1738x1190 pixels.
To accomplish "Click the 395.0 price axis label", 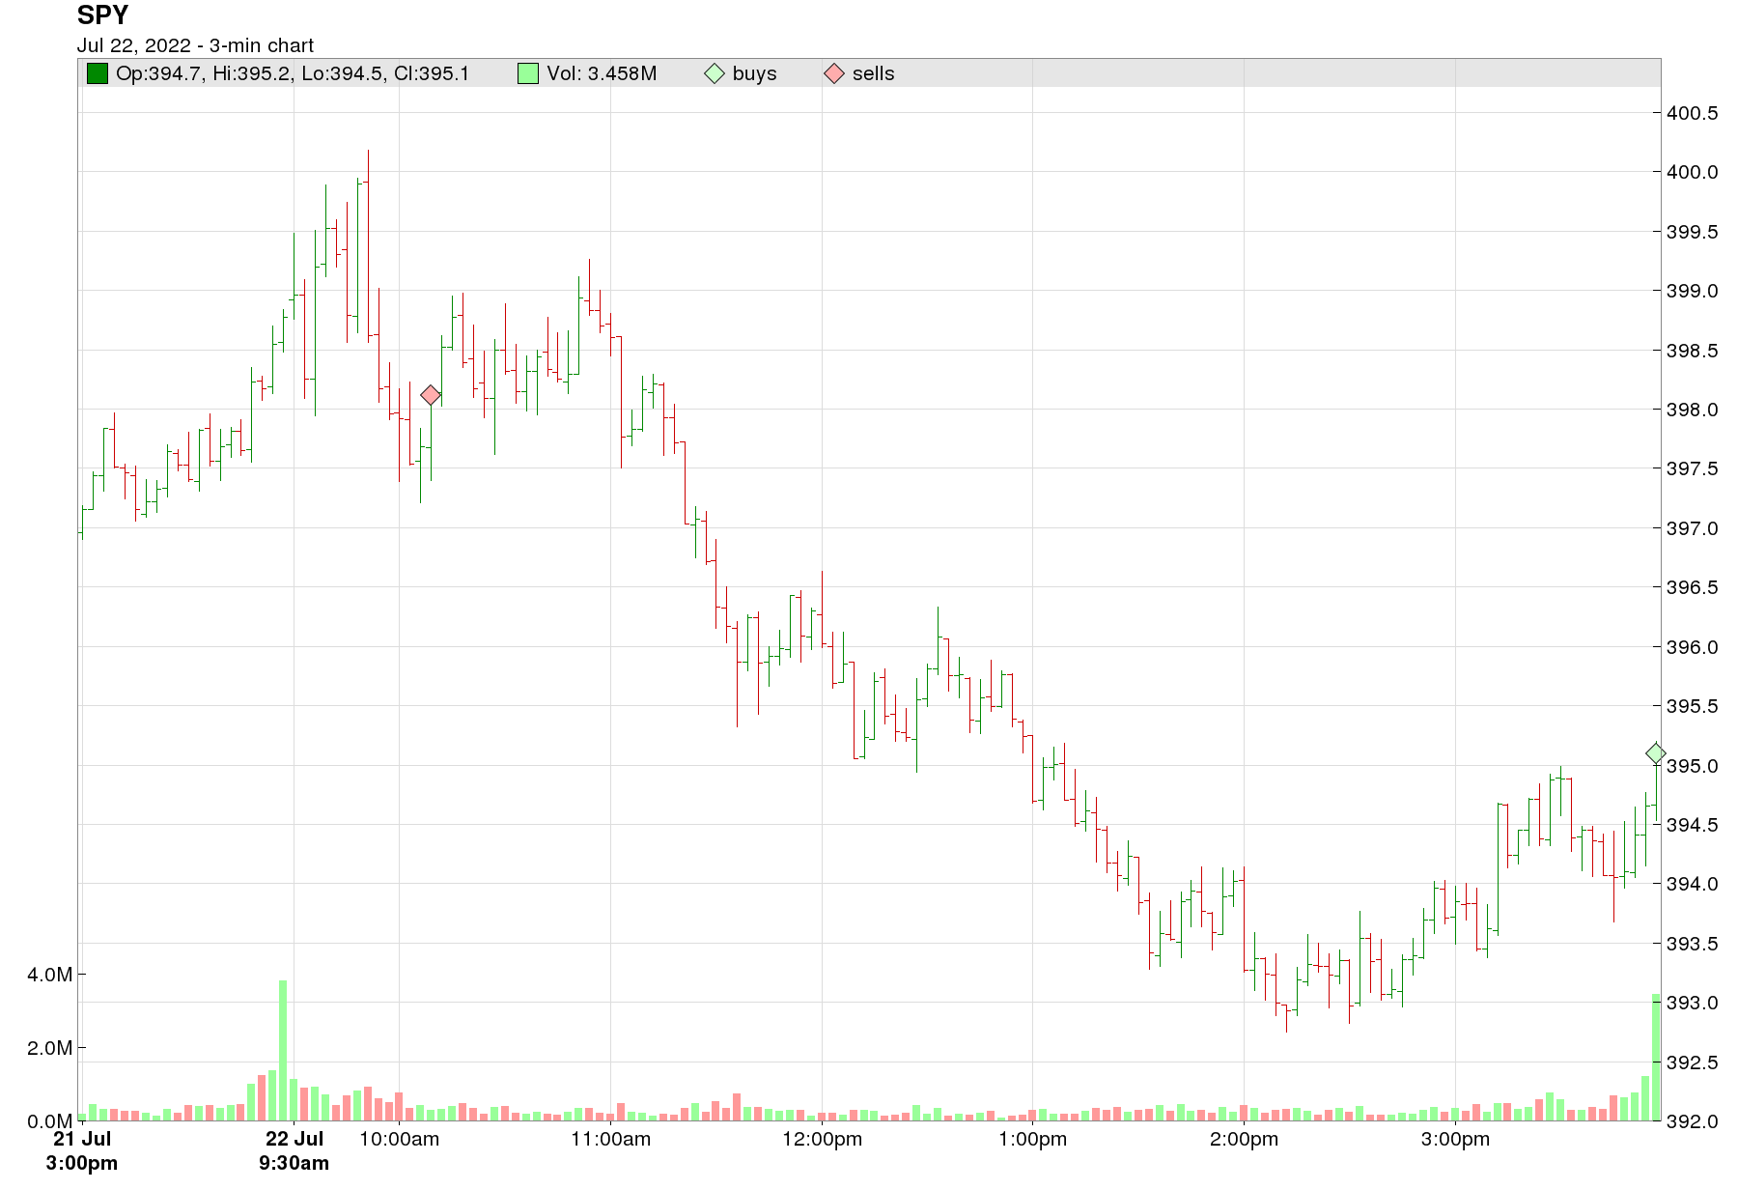I will click(1693, 766).
